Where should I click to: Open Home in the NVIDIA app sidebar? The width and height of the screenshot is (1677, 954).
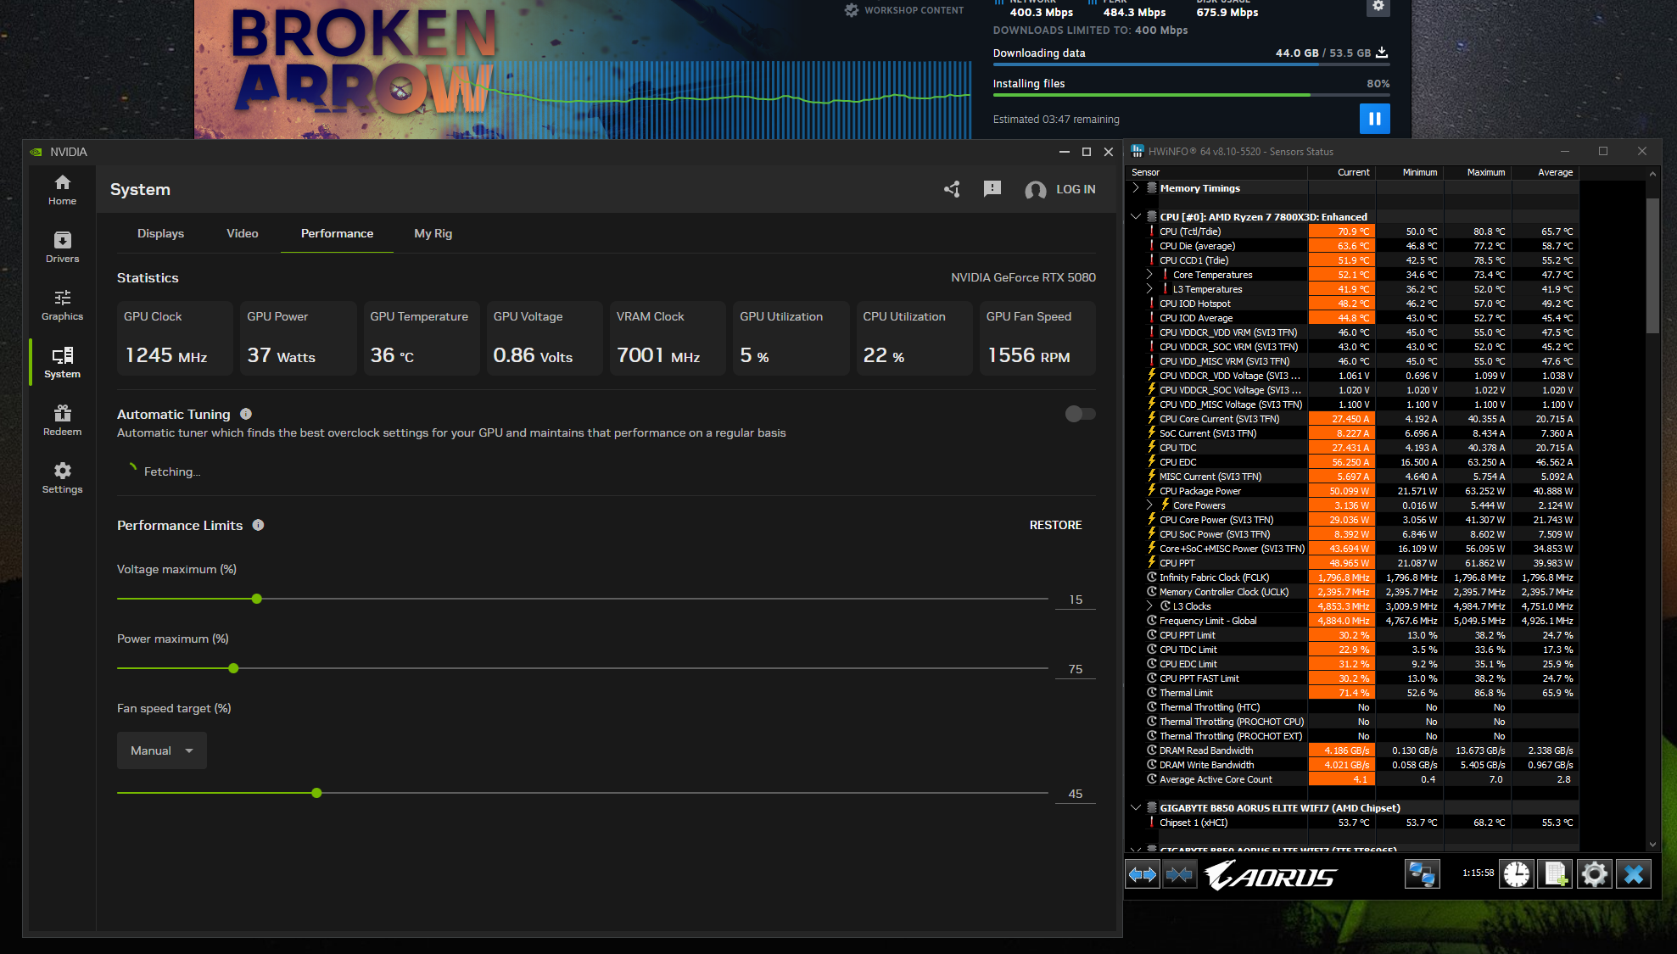[62, 190]
